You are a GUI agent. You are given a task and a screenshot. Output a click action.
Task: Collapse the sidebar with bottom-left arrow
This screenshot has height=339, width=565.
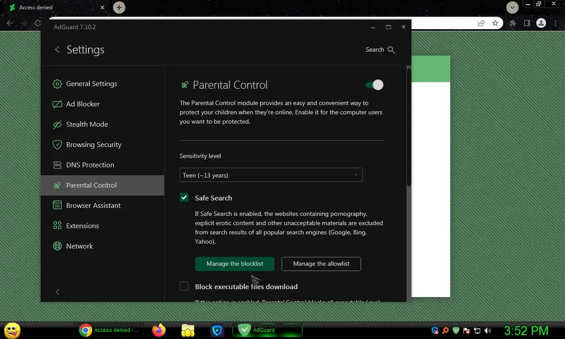(57, 292)
